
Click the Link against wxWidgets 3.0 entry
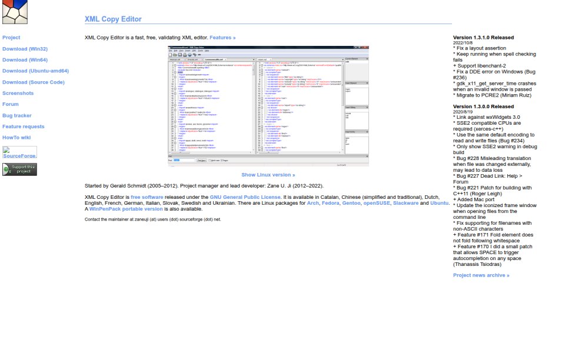point(487,117)
